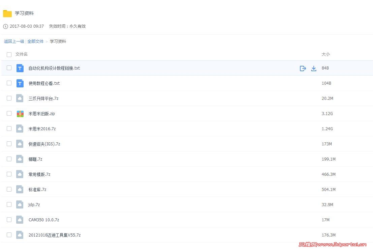The image size is (373, 249).
Task: Click the file icon of 标准库.7z
Action: pos(20,189)
